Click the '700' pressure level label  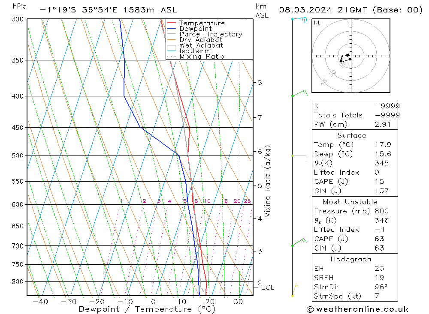coord(18,246)
